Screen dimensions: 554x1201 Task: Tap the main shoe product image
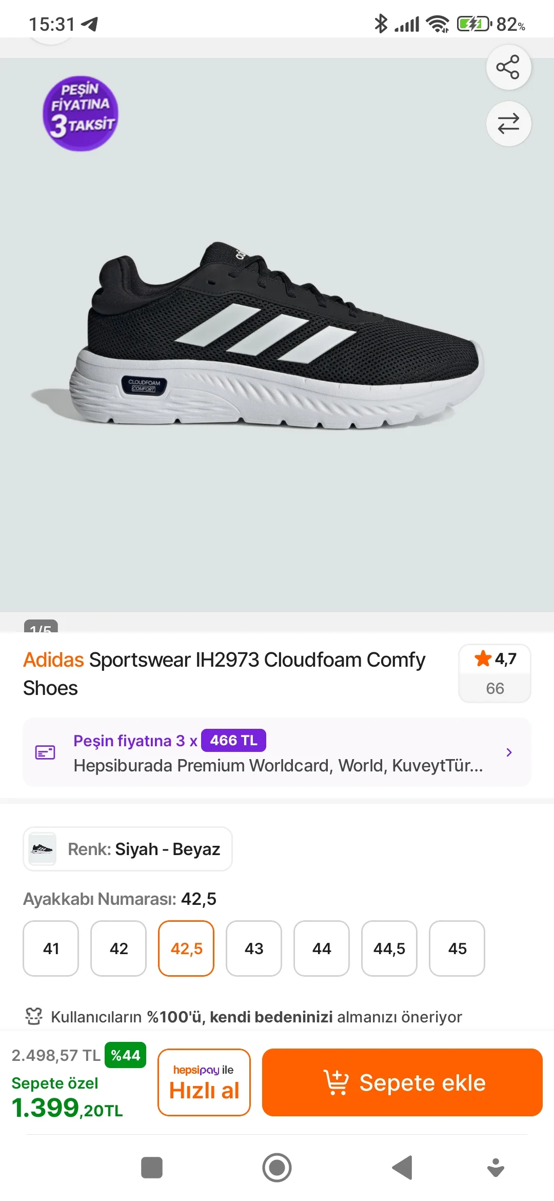pyautogui.click(x=277, y=335)
